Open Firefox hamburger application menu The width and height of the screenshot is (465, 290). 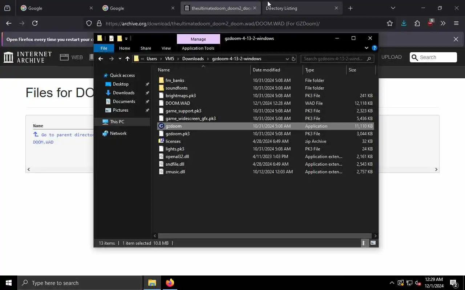click(x=456, y=23)
